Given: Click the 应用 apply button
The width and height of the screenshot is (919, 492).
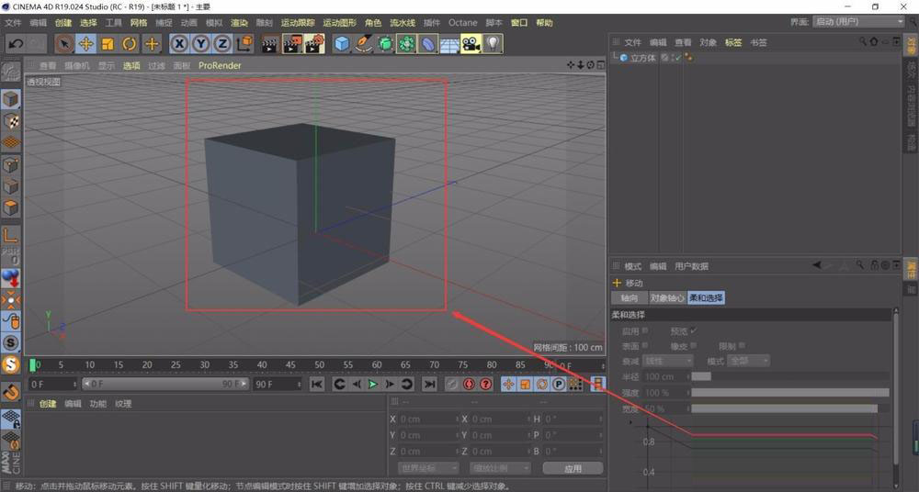Looking at the screenshot, I should (x=573, y=468).
